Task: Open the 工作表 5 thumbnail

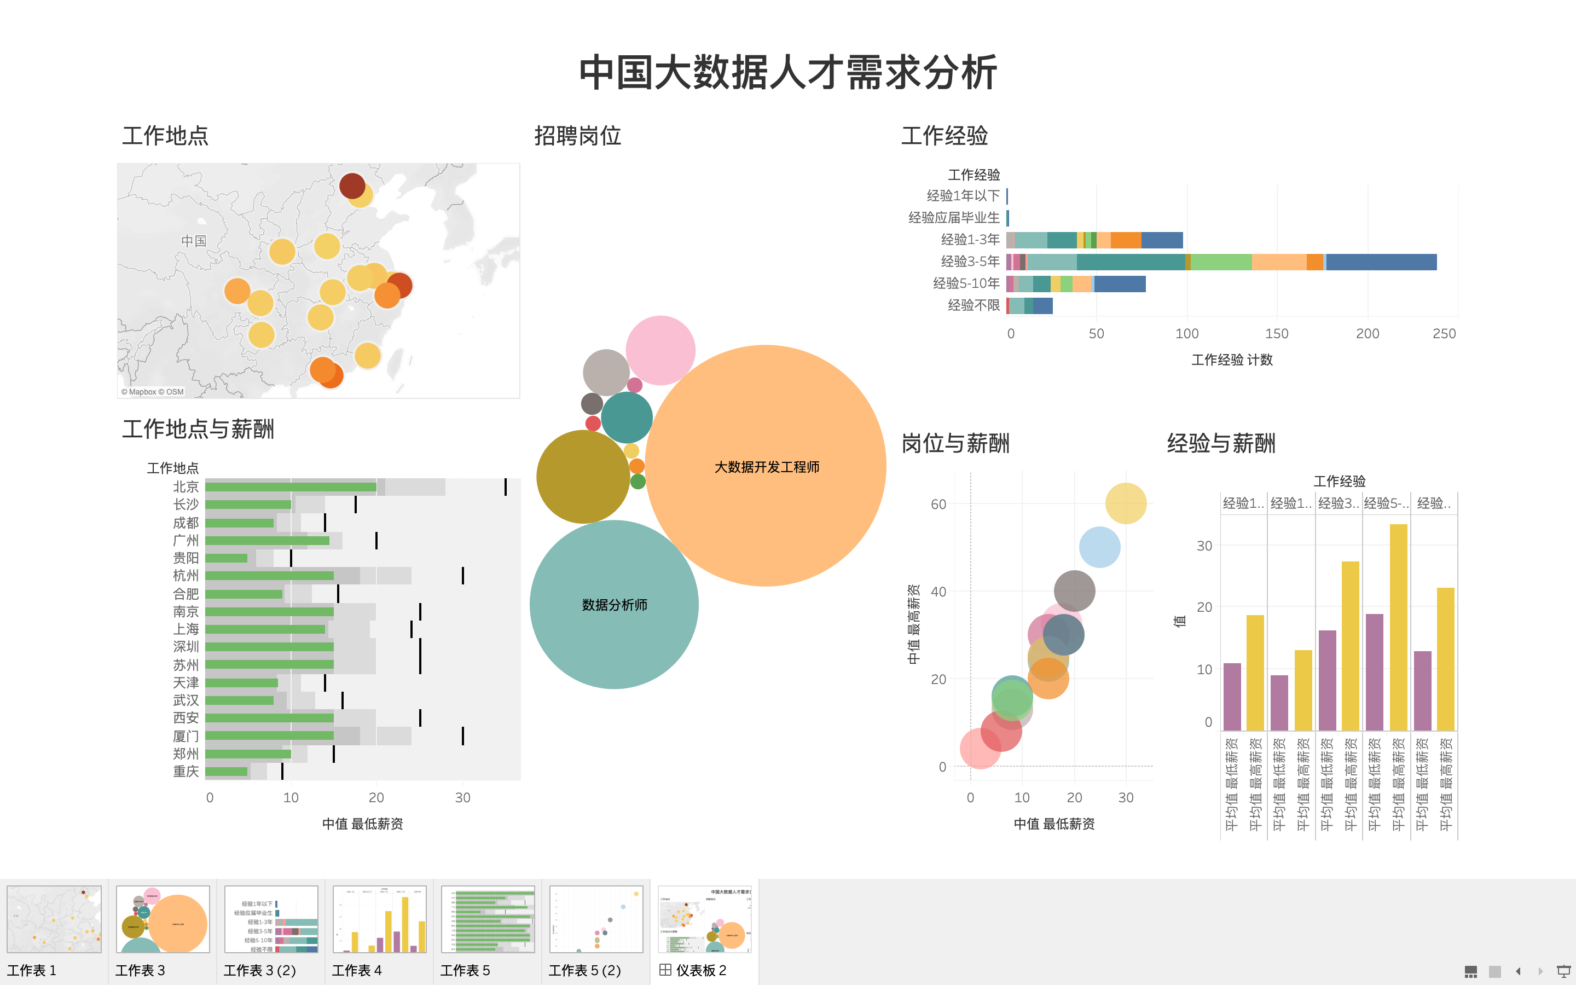Action: coord(488,920)
